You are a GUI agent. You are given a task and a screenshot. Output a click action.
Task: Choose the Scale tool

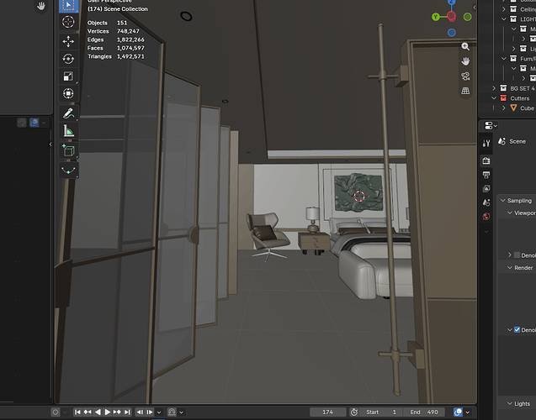pos(68,76)
